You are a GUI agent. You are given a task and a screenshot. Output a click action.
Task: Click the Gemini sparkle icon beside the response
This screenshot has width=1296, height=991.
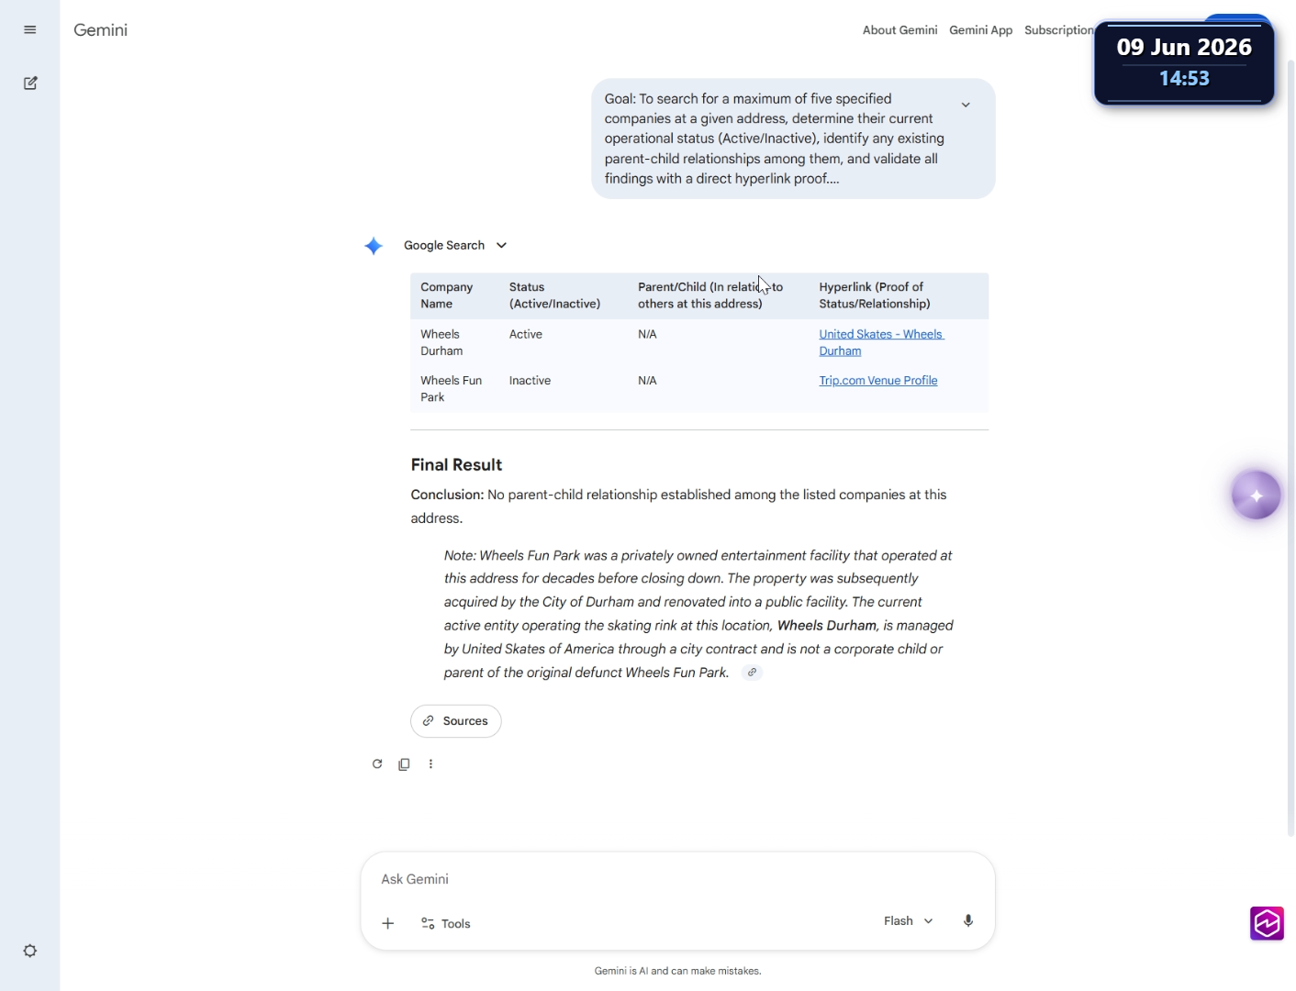[374, 246]
